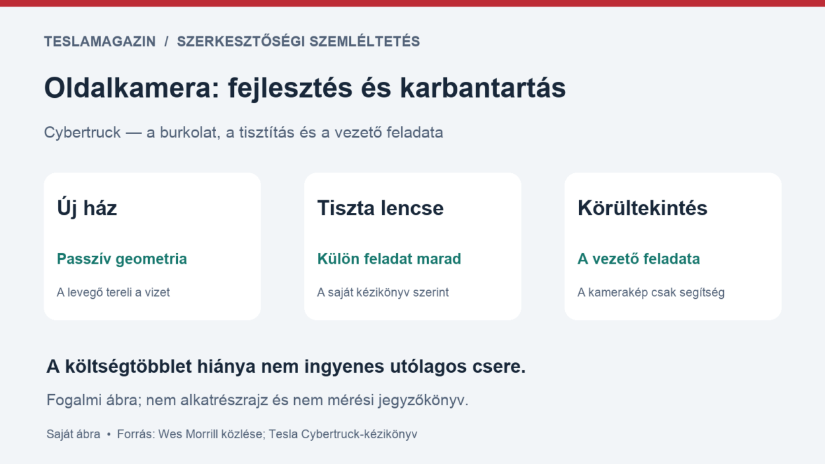Image resolution: width=825 pixels, height=464 pixels.
Task: Click the Tiszta lencse card title
Action: click(380, 208)
